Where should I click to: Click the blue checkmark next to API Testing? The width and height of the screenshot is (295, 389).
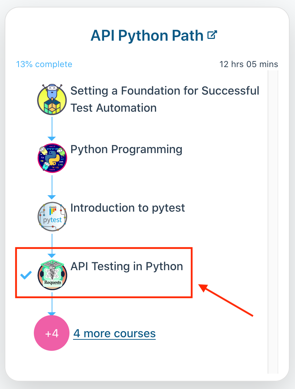(26, 275)
